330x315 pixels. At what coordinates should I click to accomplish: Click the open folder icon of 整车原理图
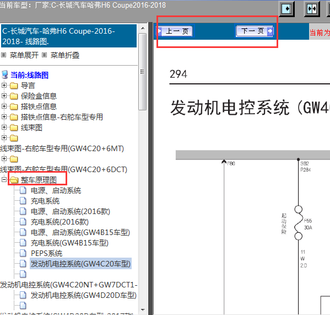(14, 180)
